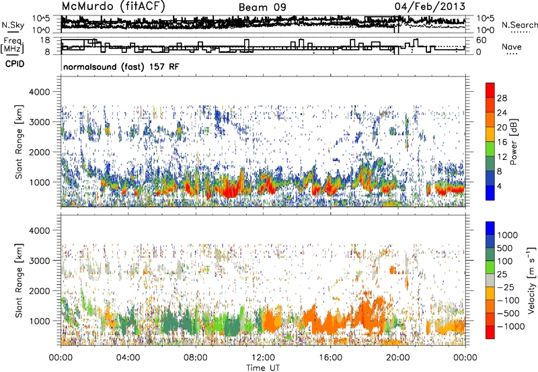Click the 'Time UT' axis label
This screenshot has height=372, width=538.
coord(263,368)
